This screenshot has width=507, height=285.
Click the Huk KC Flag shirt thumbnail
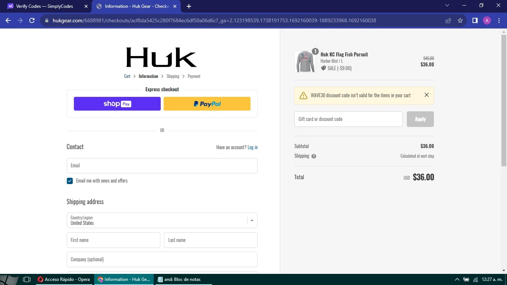(305, 61)
